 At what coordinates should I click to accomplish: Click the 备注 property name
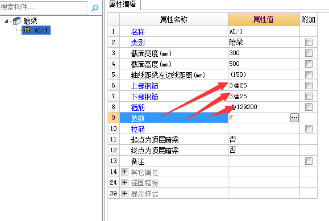[x=138, y=161]
